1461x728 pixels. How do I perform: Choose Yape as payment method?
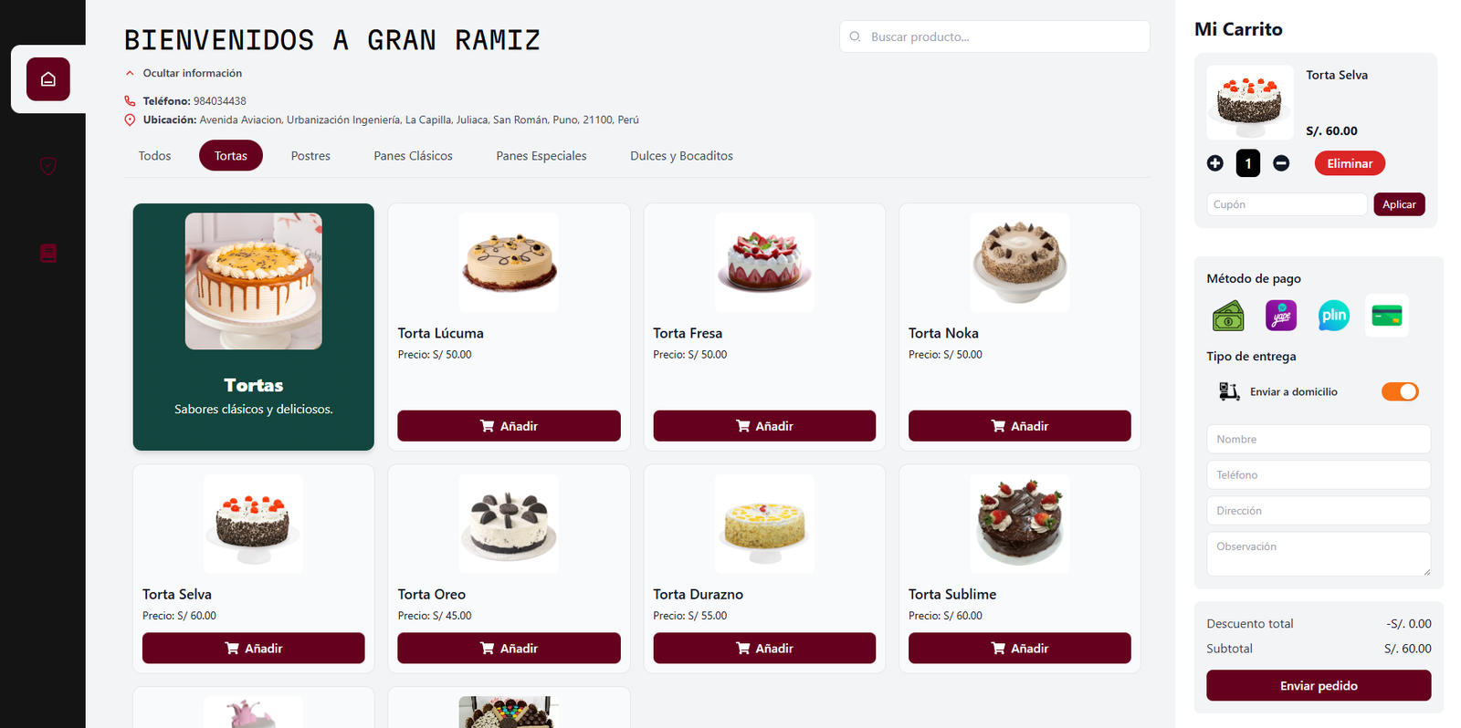pyautogui.click(x=1281, y=316)
